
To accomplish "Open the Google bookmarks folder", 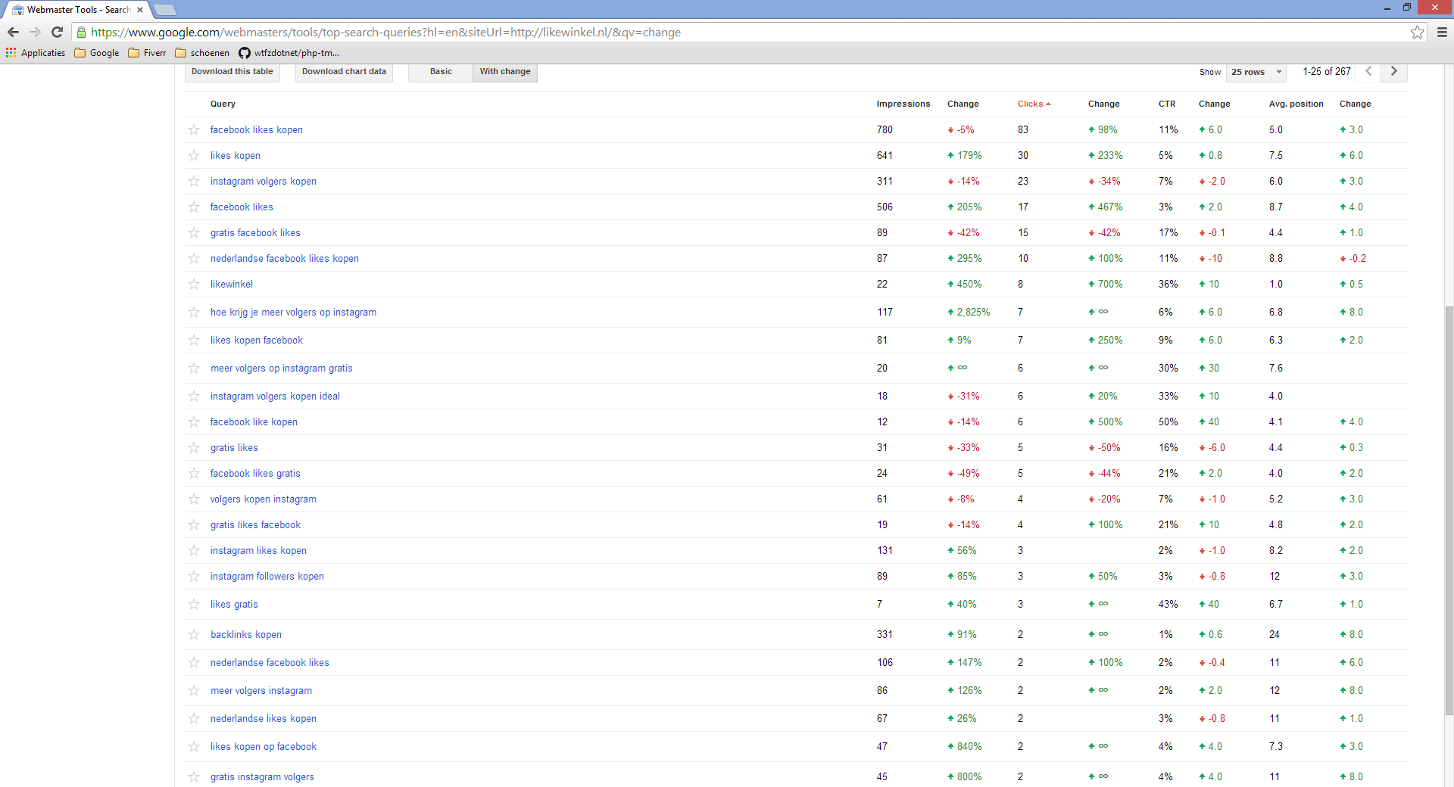I will (97, 53).
